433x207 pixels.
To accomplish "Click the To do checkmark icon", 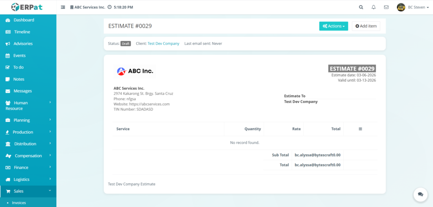I will (8, 67).
